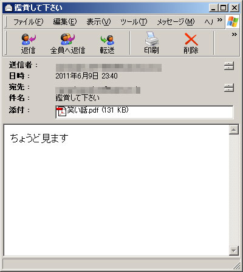Image resolution: width=243 pixels, height=272 pixels.
Task: Click the envelope icon in title bar
Action: pos(9,8)
